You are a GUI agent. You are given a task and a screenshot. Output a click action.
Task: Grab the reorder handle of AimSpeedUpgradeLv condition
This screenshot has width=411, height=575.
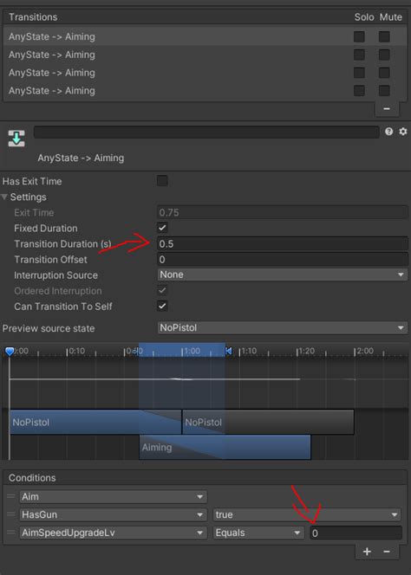pyautogui.click(x=11, y=533)
